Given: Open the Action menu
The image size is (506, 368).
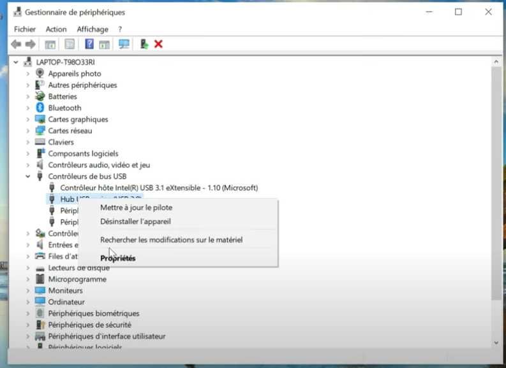Looking at the screenshot, I should click(56, 29).
